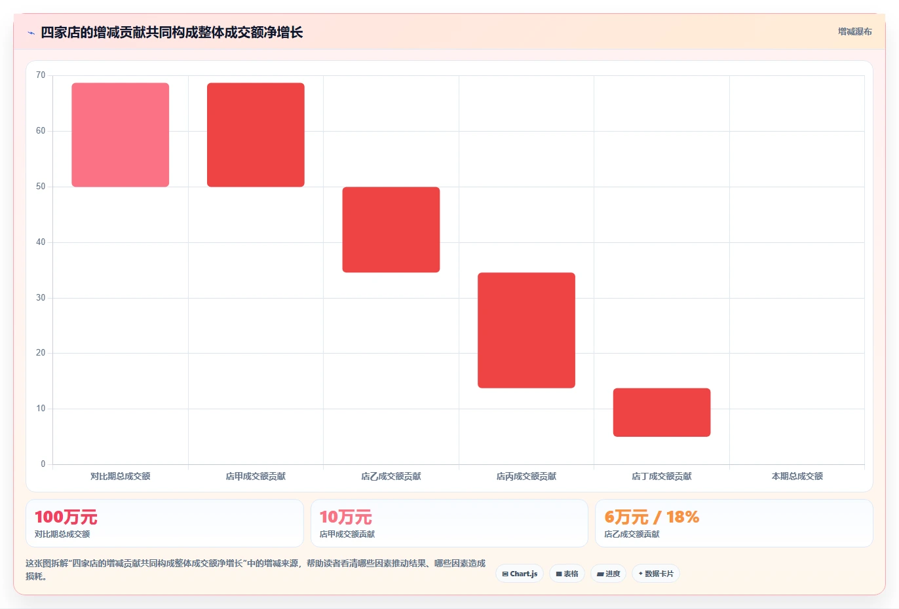Click the 店丁成交额贡献 axis label
The width and height of the screenshot is (899, 609).
662,476
